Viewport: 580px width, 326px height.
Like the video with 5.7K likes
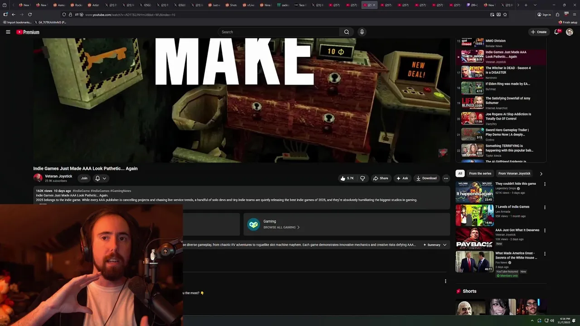(x=347, y=178)
